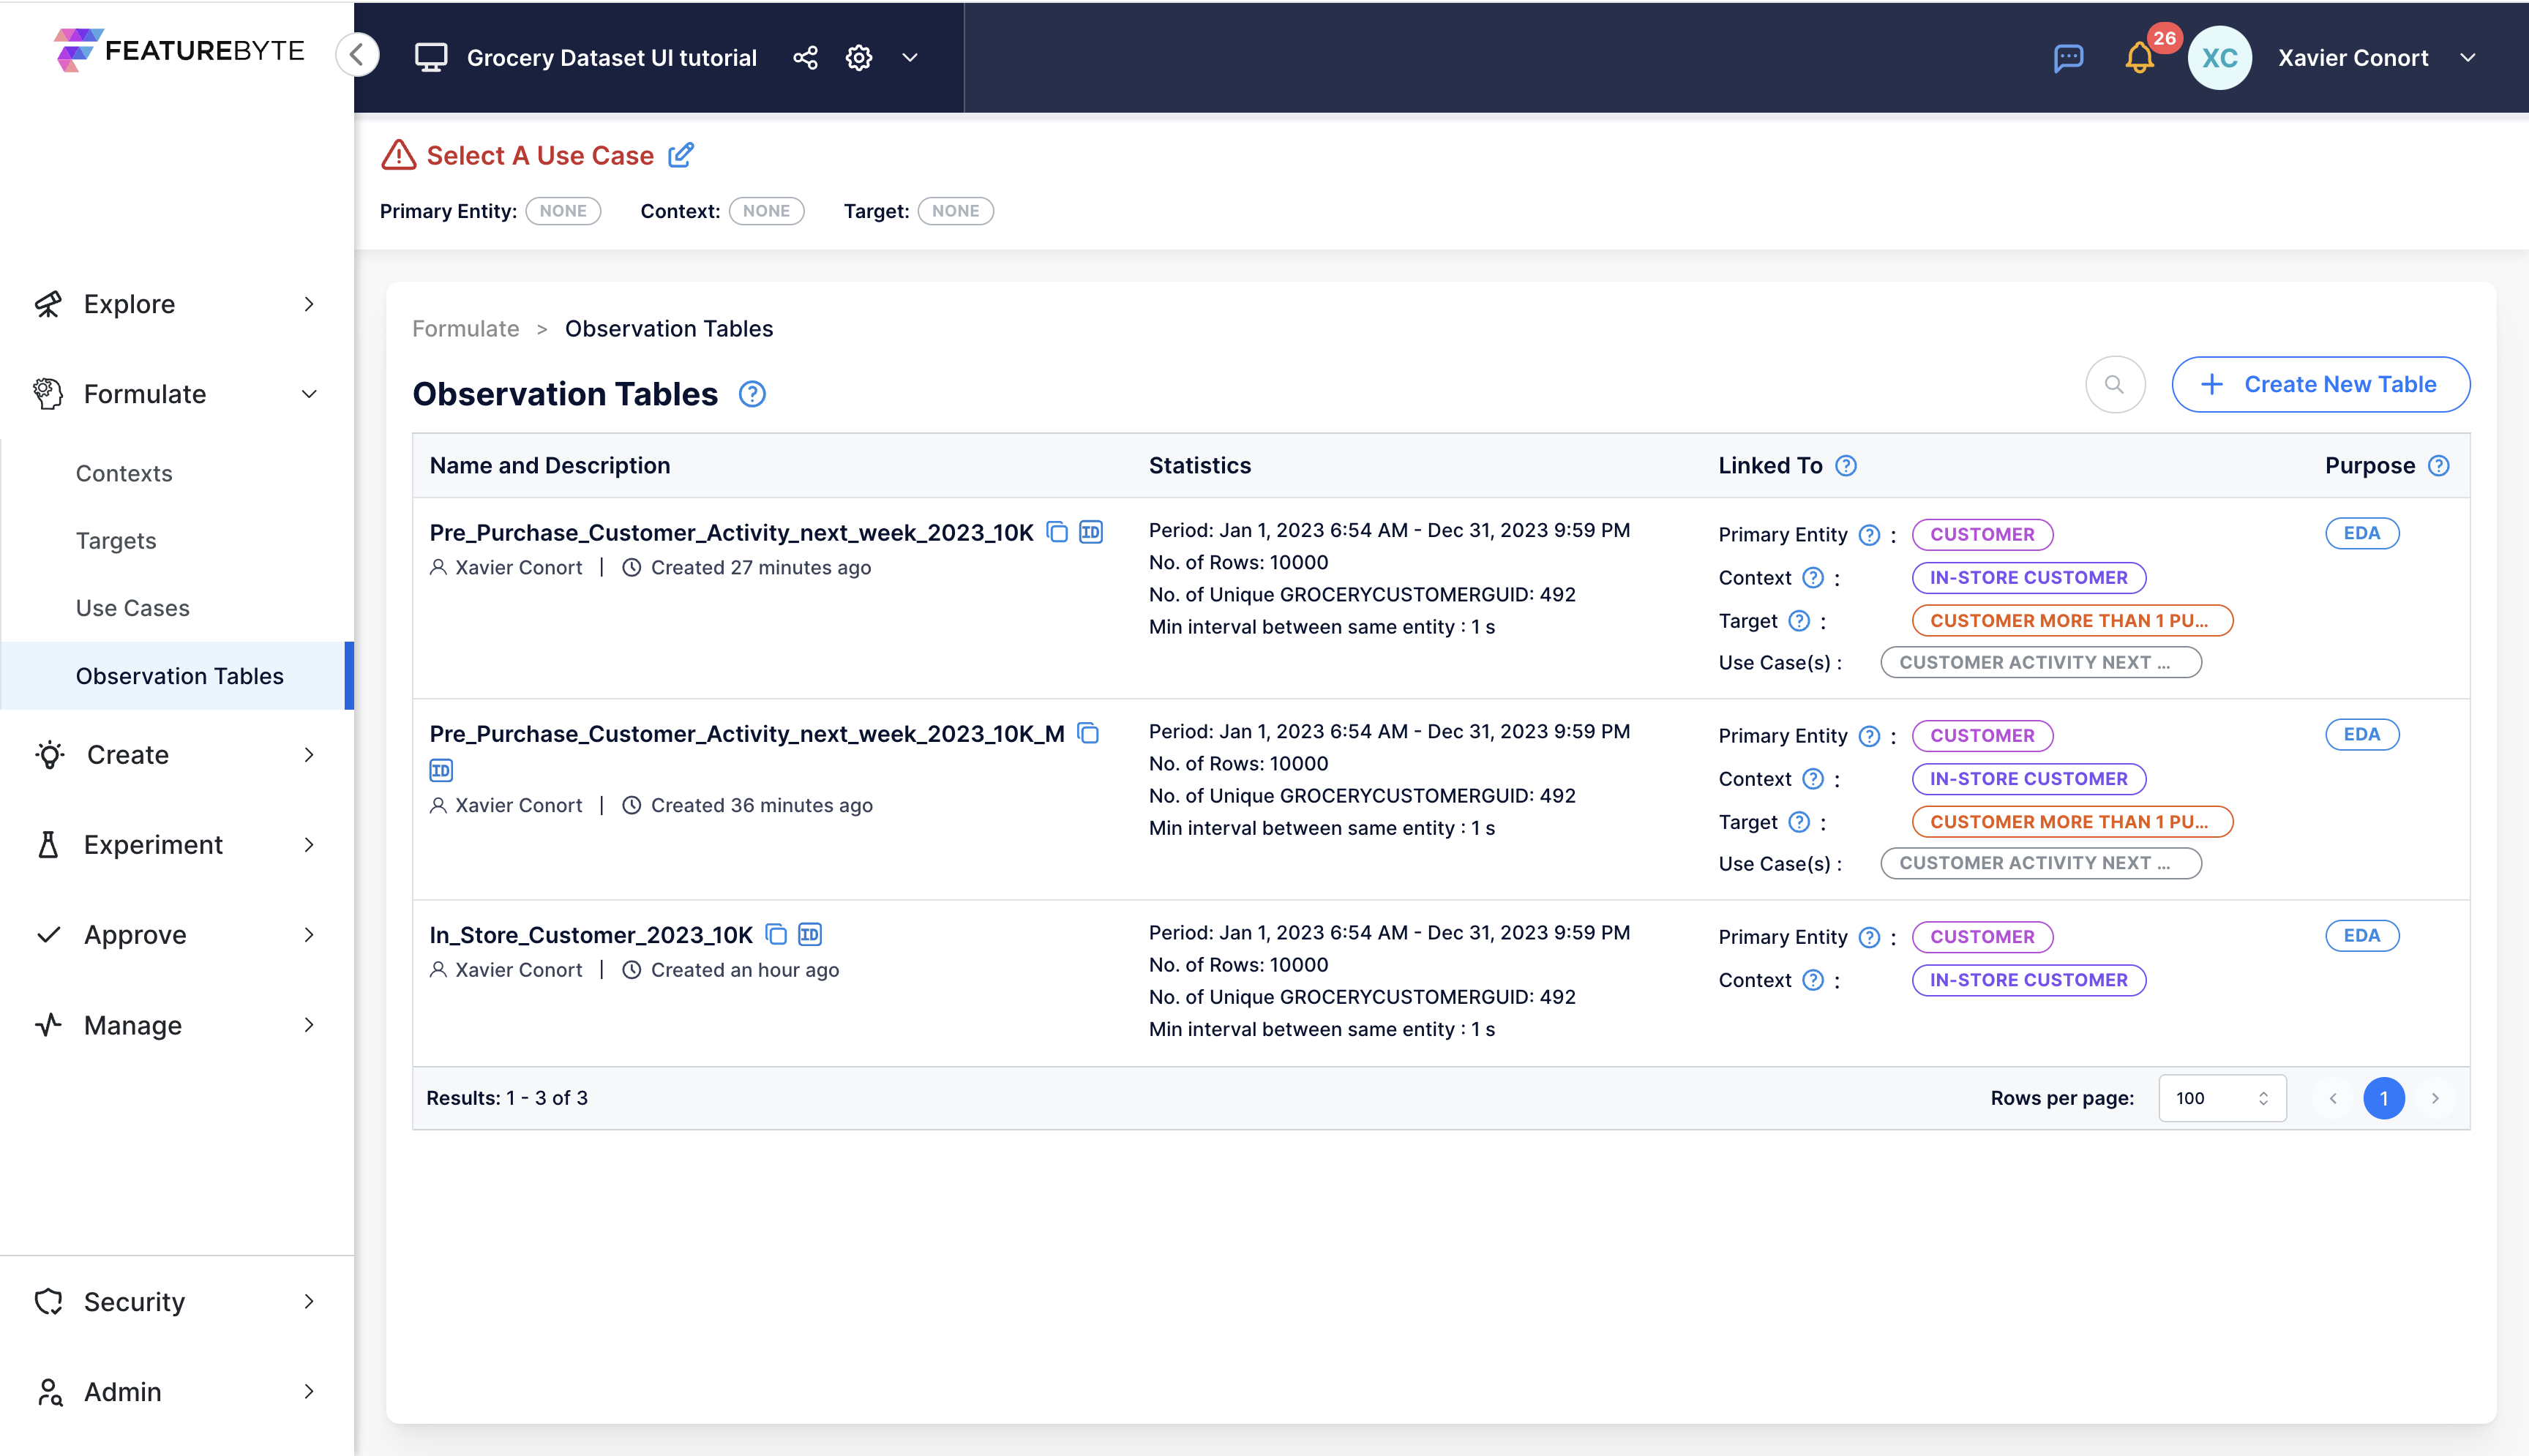Select page 1 in pagination
2529x1456 pixels.
pyautogui.click(x=2384, y=1098)
